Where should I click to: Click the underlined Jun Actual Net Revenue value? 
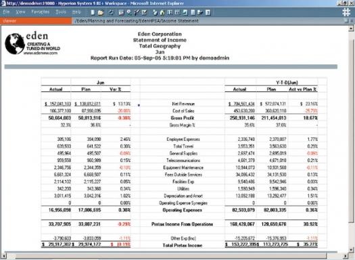pyautogui.click(x=57, y=104)
